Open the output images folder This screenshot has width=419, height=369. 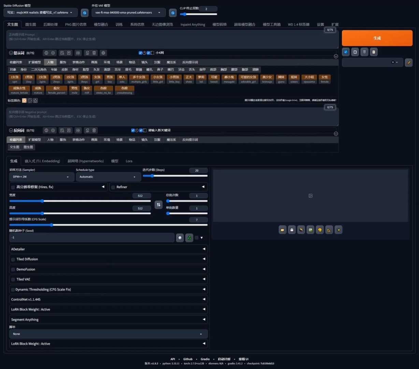(283, 230)
